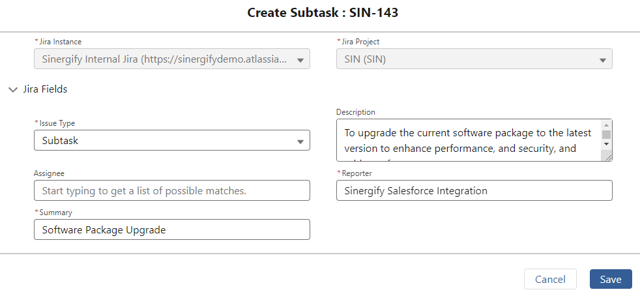640x294 pixels.
Task: Click the Jira Instance dropdown arrow
Action: point(300,60)
